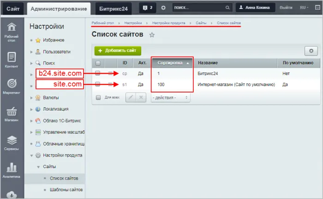Expand the Пользователи tree node
Screen dimensions: 323x199
31,52
